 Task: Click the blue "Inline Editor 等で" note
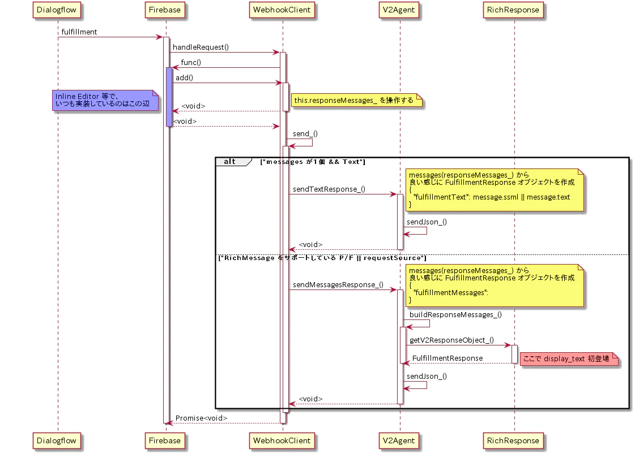[105, 100]
